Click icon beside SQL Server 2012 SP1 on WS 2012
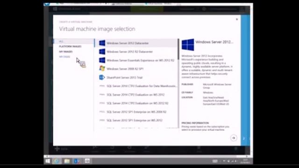Screen dimensions: 299x168 102,120
